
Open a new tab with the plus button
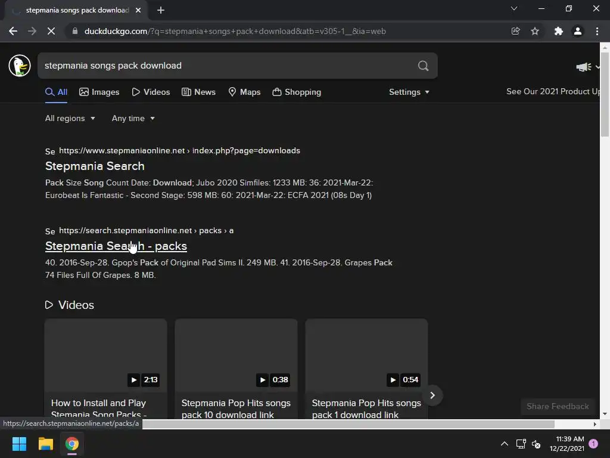pyautogui.click(x=161, y=10)
